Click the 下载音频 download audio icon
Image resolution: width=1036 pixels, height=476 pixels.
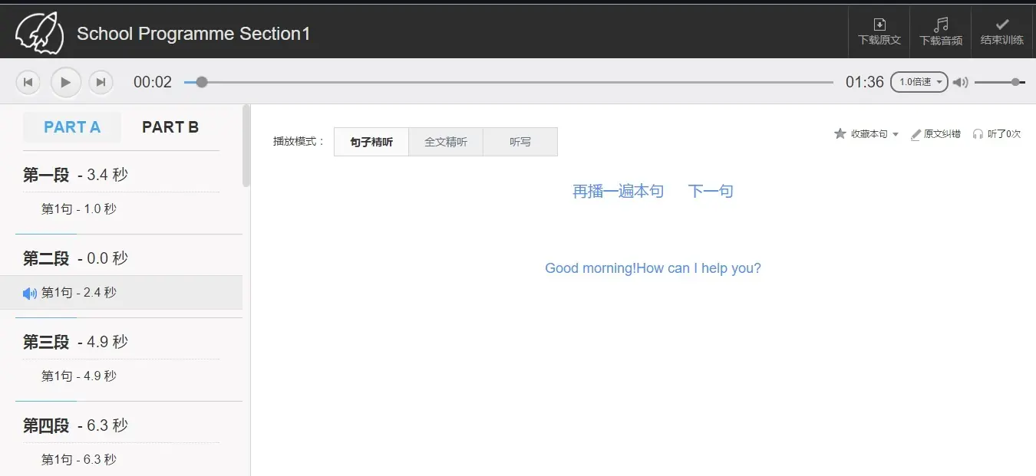(941, 25)
